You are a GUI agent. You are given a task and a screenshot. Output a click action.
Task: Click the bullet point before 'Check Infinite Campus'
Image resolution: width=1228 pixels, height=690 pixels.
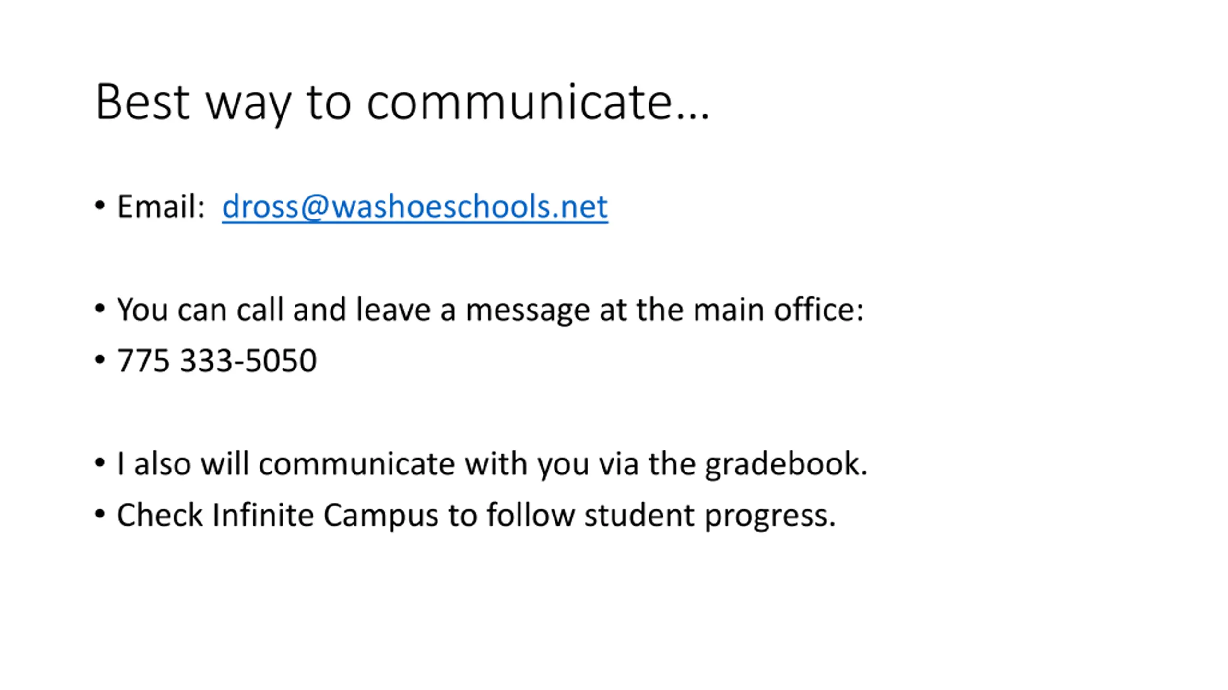(100, 514)
